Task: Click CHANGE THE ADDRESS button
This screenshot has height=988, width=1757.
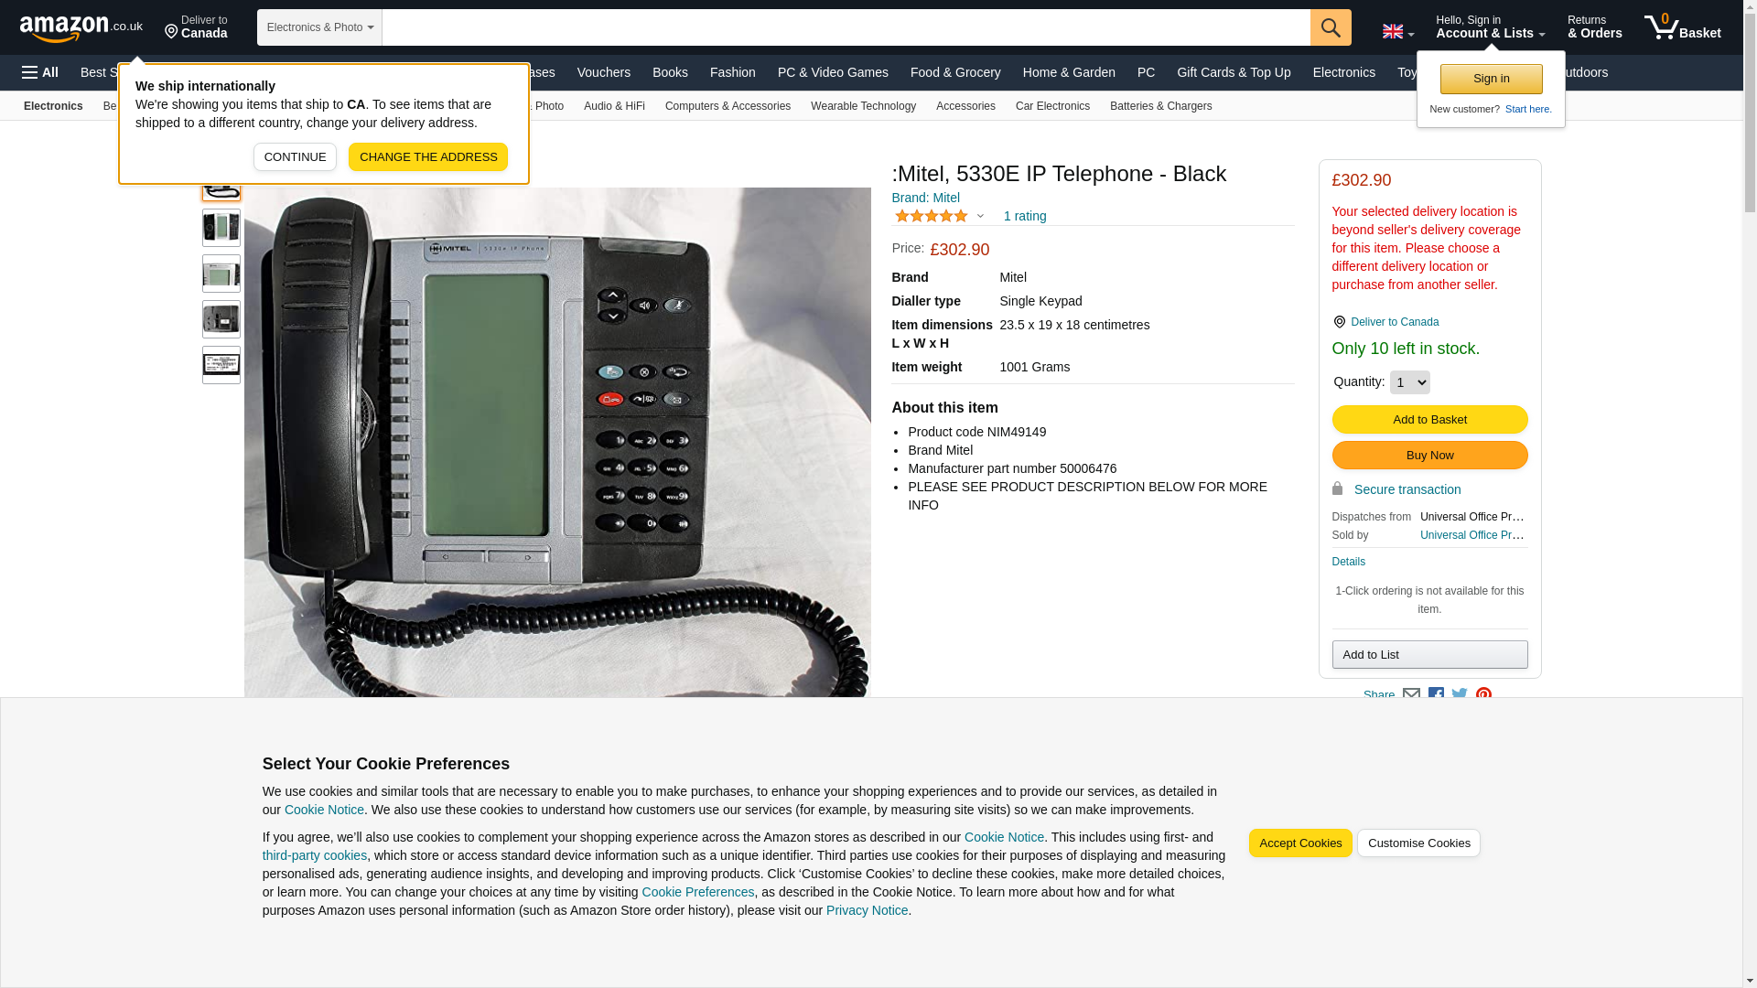Action: coord(428,156)
